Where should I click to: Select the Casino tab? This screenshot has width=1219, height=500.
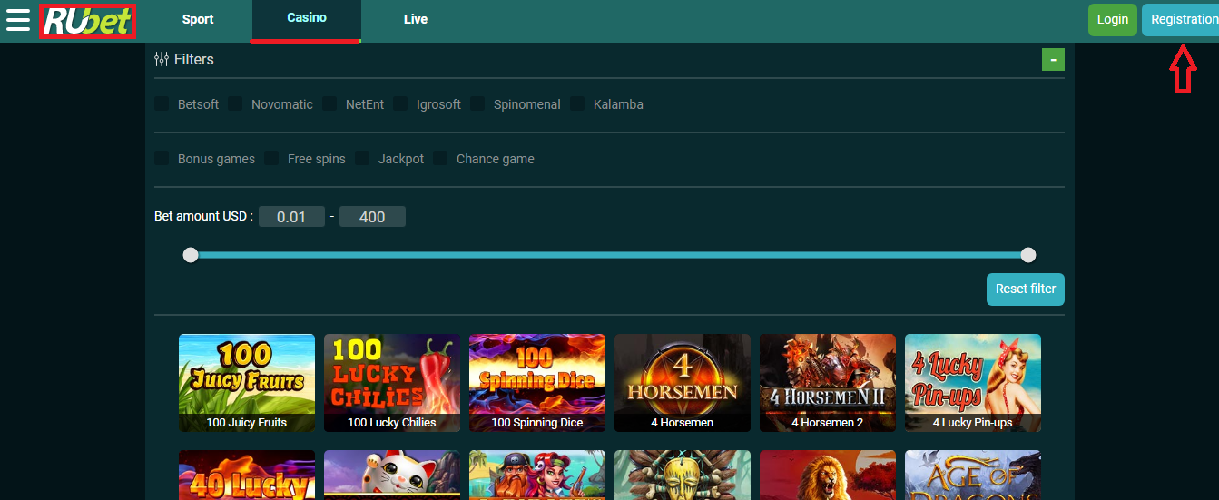(307, 18)
